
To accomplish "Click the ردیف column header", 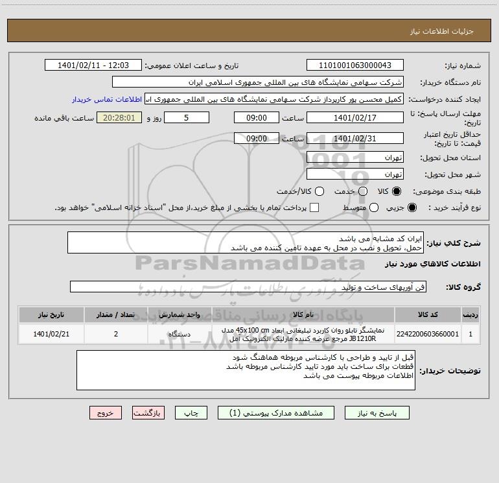I will [470, 314].
